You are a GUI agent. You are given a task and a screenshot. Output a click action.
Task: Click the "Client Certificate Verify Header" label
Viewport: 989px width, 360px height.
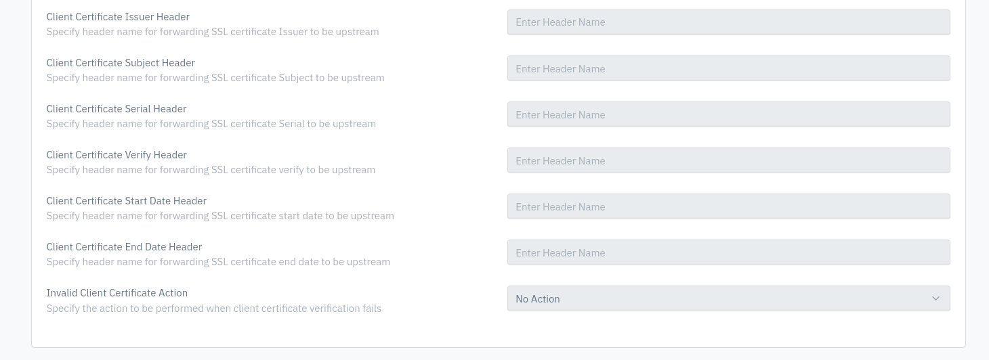pos(117,154)
